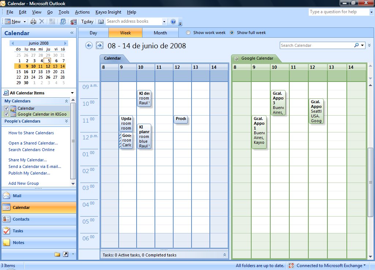Click Search Calendars Online link
The image size is (375, 270).
pos(31,150)
